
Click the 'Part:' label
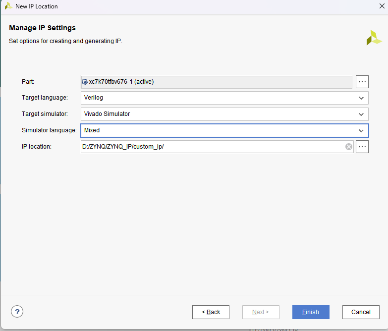tap(28, 82)
